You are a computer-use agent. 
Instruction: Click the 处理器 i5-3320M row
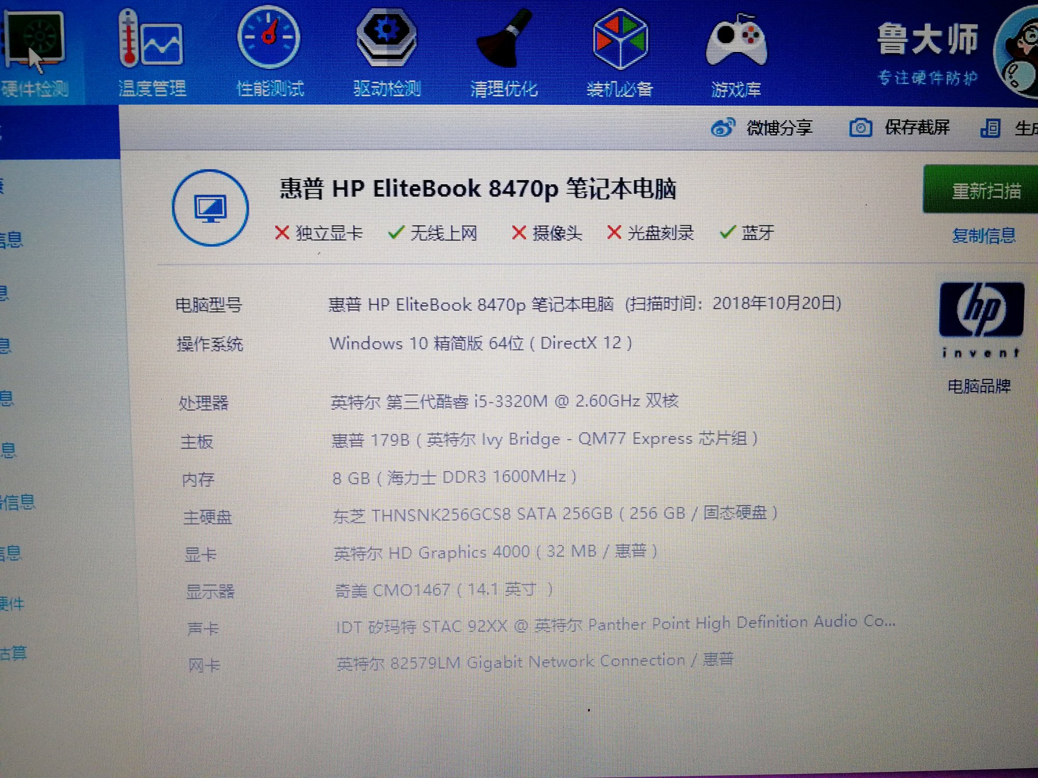click(x=504, y=401)
